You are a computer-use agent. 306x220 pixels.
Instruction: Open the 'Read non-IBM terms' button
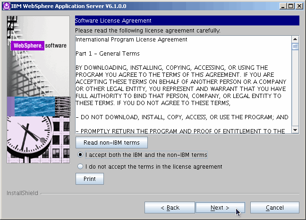(111, 143)
